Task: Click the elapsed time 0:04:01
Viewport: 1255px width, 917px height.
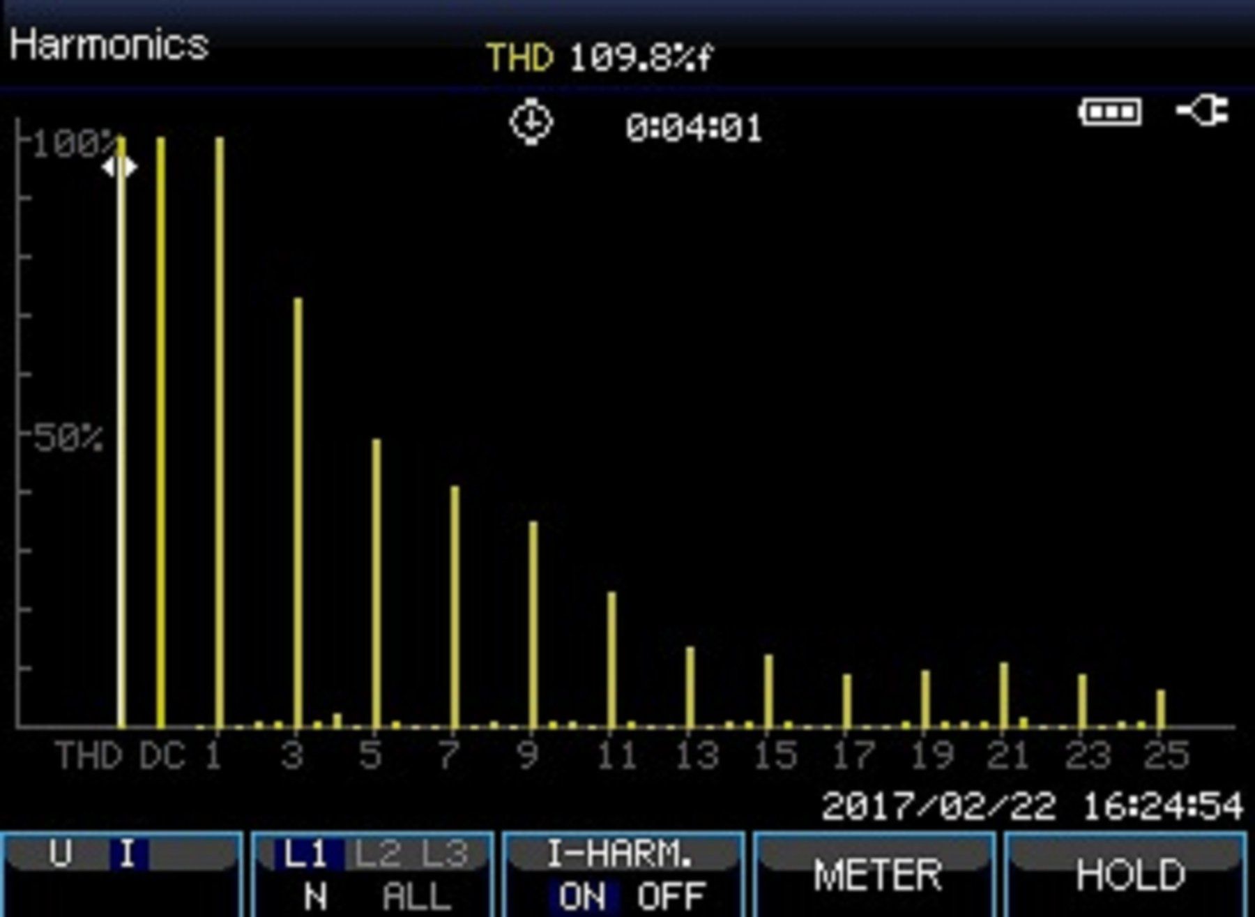Action: coord(694,129)
